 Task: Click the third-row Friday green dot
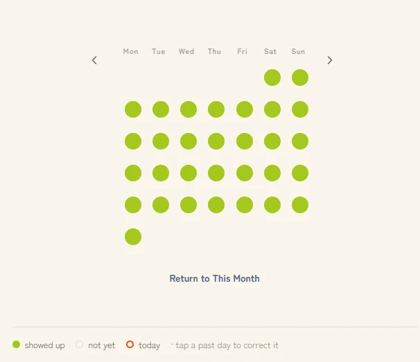(x=245, y=141)
